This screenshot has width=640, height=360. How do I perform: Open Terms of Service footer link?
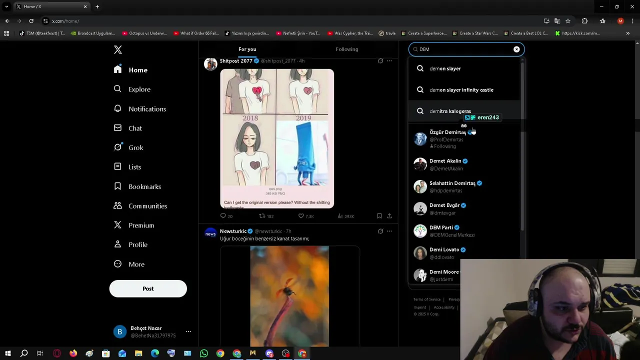click(x=427, y=299)
